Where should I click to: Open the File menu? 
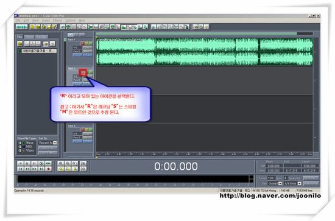click(x=18, y=21)
